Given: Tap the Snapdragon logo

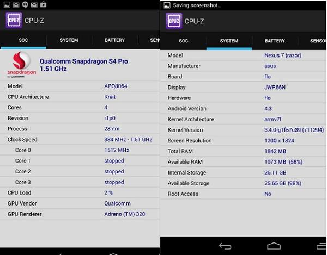Looking at the screenshot, I should point(21,64).
